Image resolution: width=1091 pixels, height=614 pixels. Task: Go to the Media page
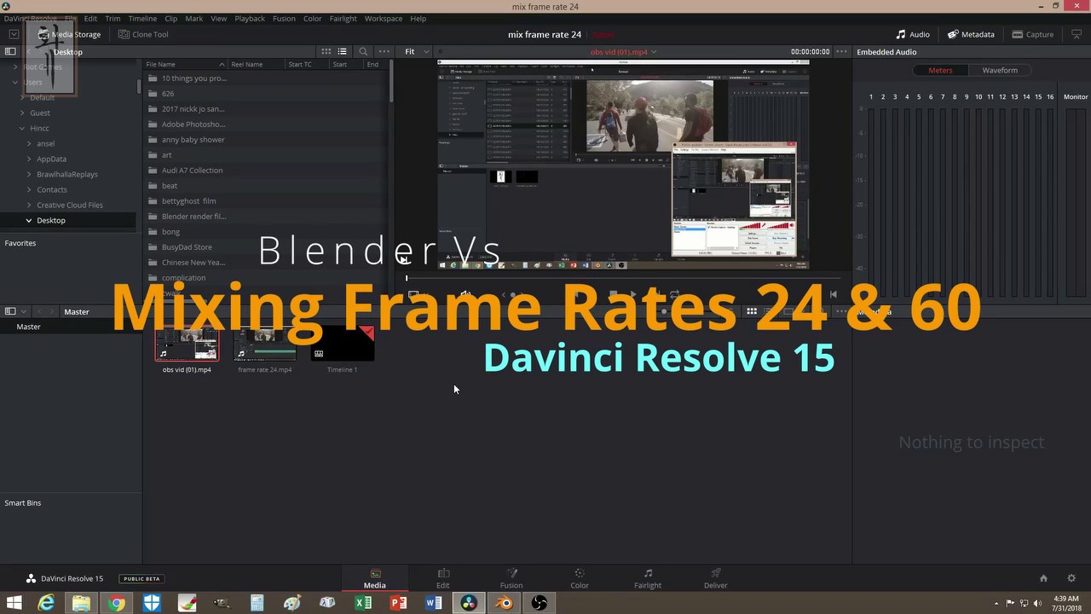point(375,579)
